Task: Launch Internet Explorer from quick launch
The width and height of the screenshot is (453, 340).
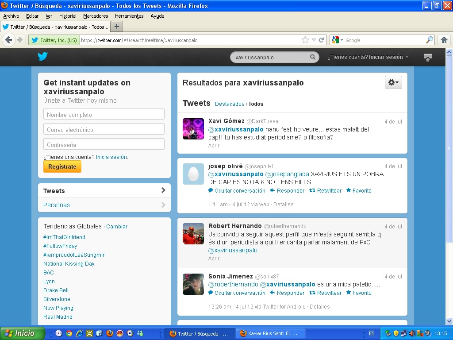Action: [79, 333]
